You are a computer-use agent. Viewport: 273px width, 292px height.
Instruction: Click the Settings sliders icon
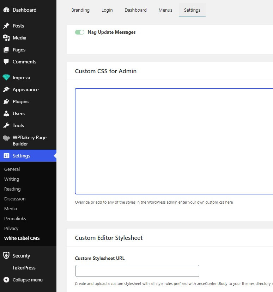[6, 156]
